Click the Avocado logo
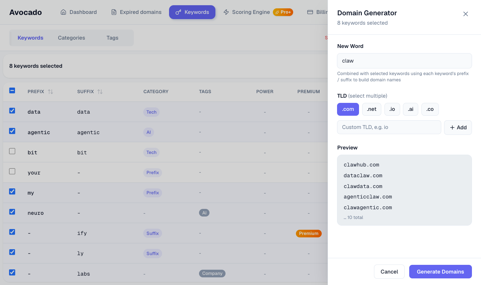This screenshot has height=285, width=481. tap(25, 13)
